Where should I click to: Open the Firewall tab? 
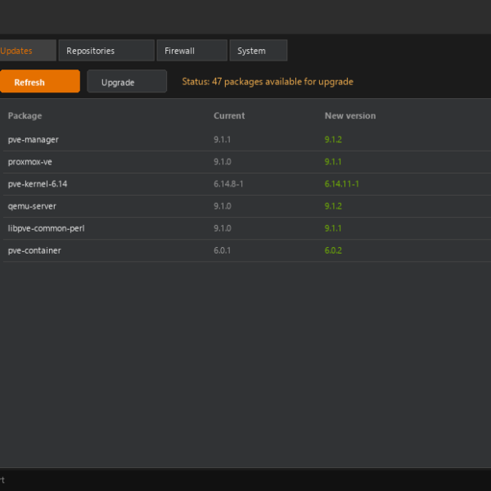coord(192,51)
